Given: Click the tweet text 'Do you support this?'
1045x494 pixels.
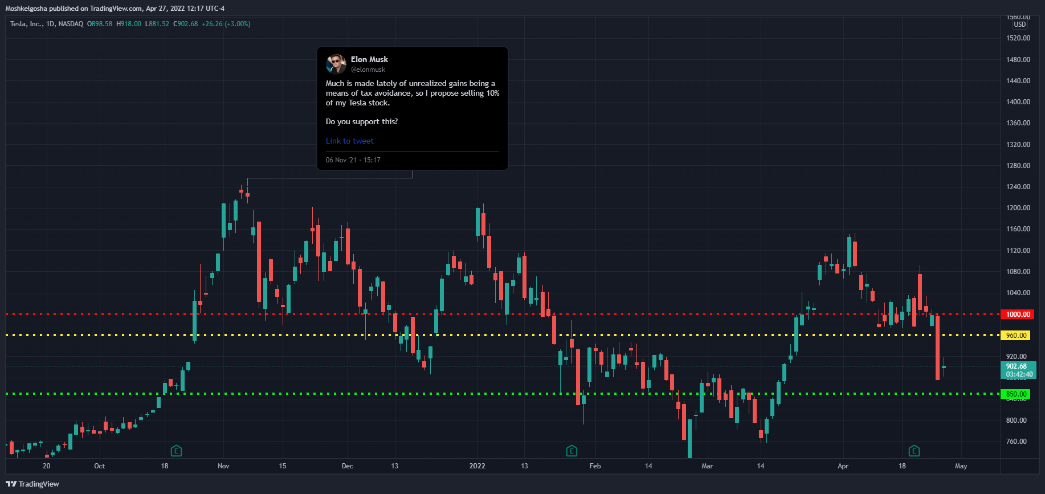Looking at the screenshot, I should click(x=362, y=122).
